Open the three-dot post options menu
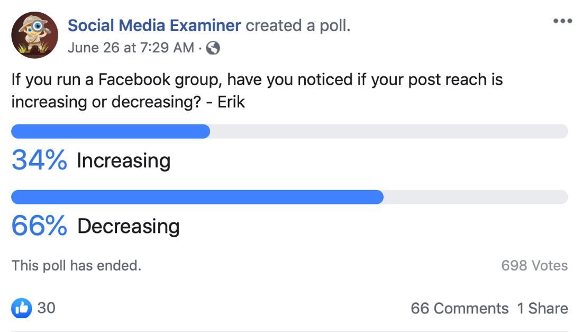The image size is (582, 332). (x=562, y=21)
